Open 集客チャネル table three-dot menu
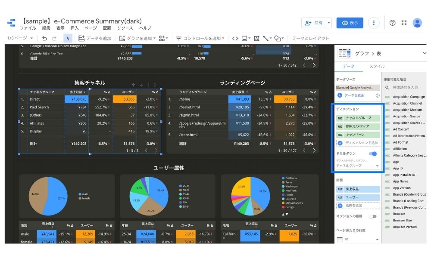The width and height of the screenshot is (431, 258). click(155, 85)
